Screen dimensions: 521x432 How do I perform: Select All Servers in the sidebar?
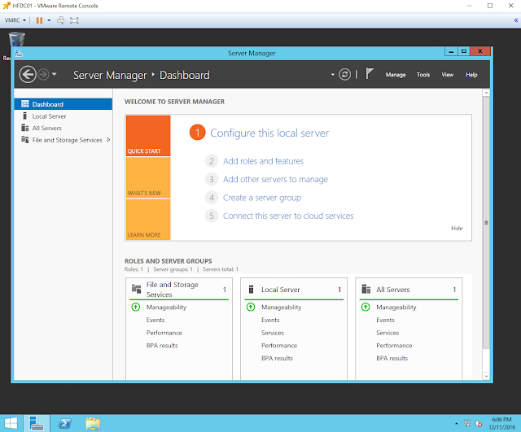coord(63,128)
